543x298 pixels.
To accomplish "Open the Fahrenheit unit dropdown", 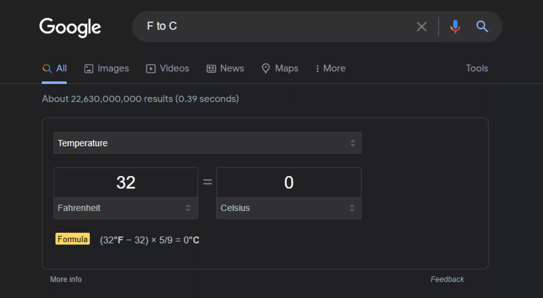I will pyautogui.click(x=126, y=208).
